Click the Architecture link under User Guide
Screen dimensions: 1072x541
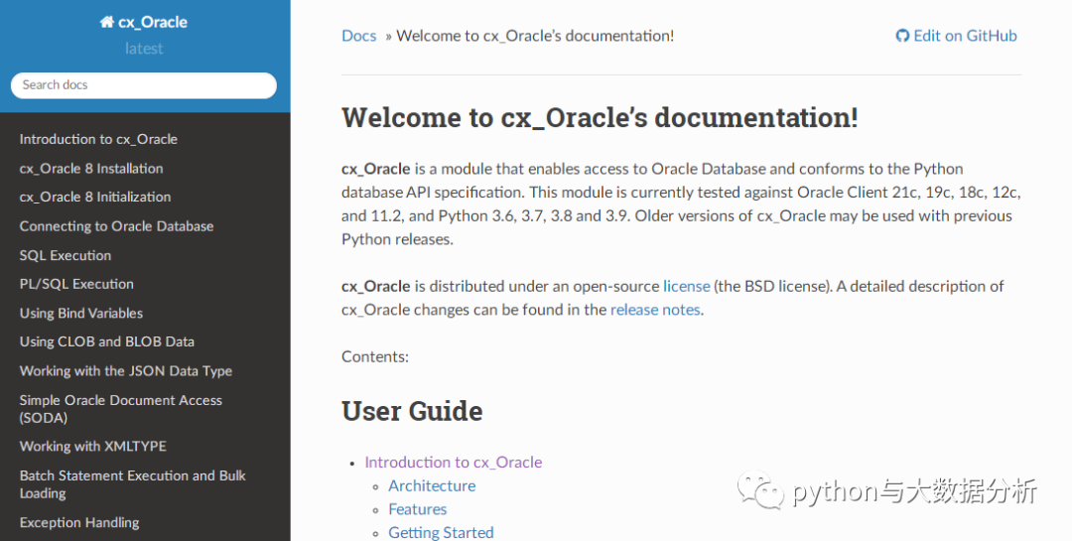coord(432,485)
